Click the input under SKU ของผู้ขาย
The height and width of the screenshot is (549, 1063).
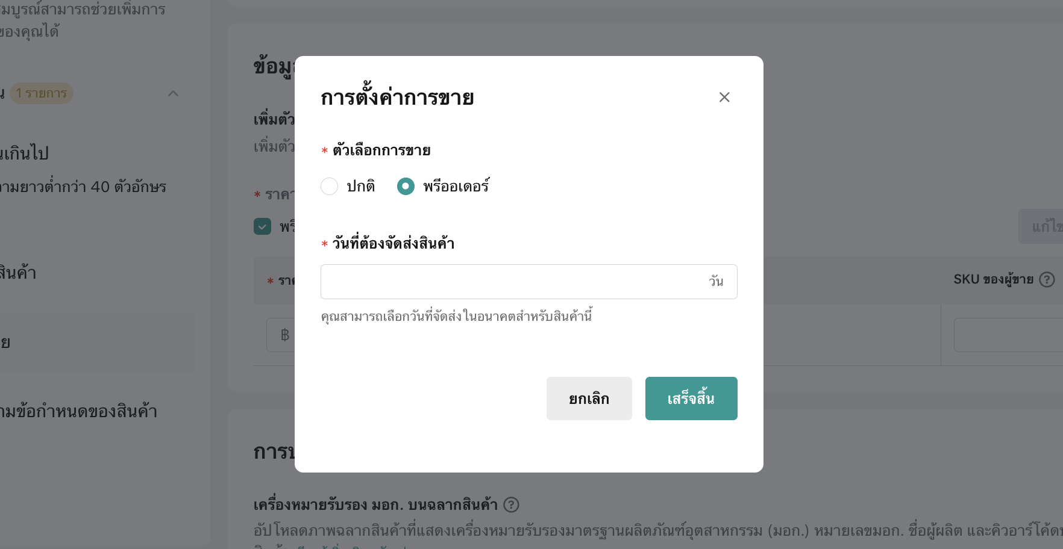(x=1006, y=335)
